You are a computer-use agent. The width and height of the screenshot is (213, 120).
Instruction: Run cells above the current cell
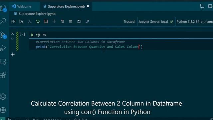pyautogui.click(x=21, y=21)
